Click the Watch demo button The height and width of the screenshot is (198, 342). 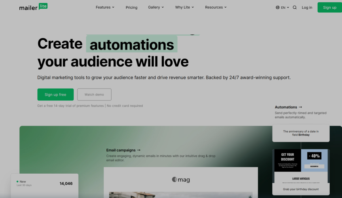(x=94, y=94)
